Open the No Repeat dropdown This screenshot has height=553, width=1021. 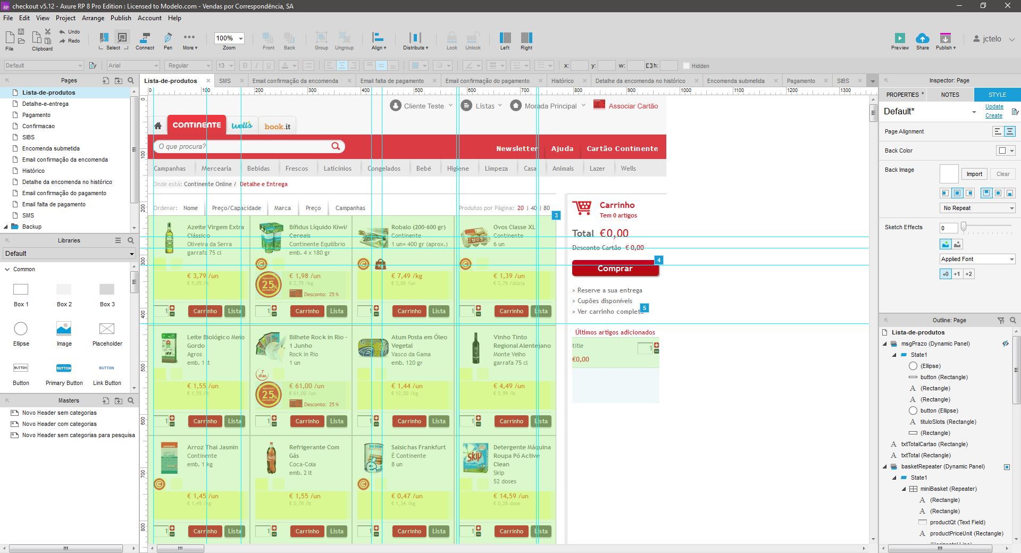[x=977, y=208]
